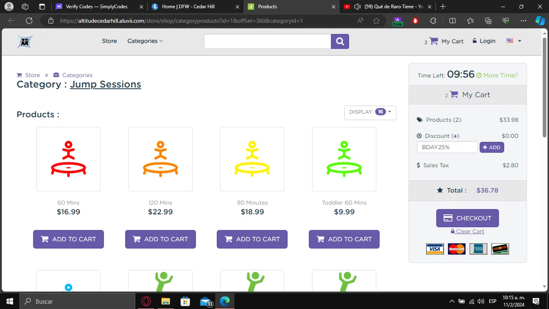Expand the Categories menu
Viewport: 549px width, 309px height.
145,41
